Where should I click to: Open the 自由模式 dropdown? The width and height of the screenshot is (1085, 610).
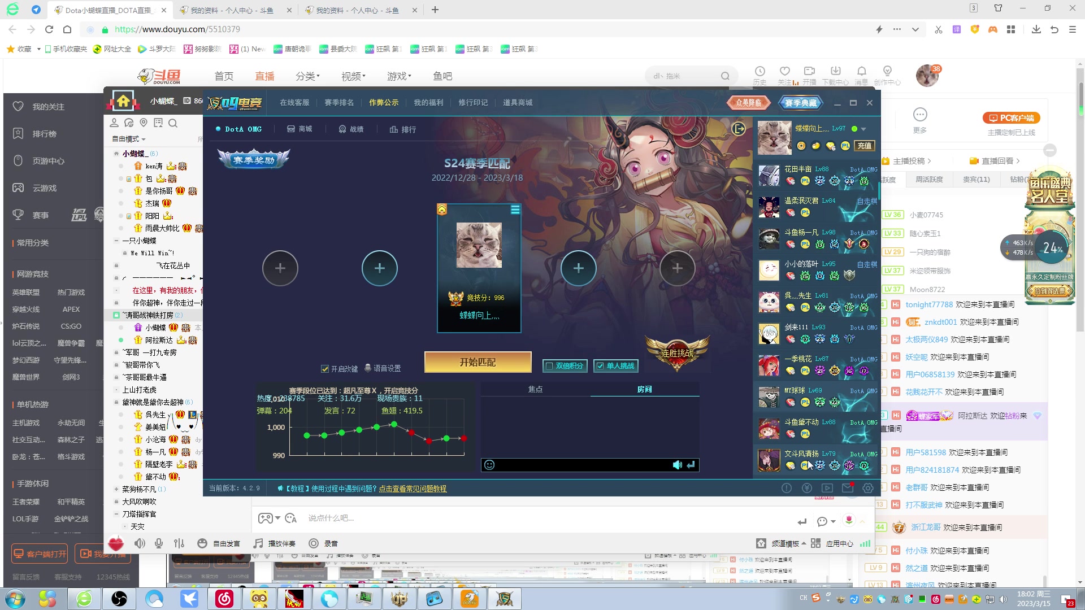(x=129, y=139)
